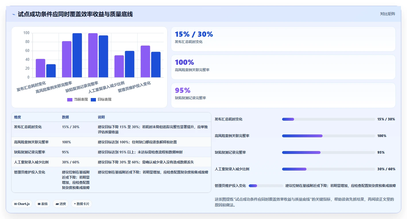Click the 进度 tag chip

61,204
